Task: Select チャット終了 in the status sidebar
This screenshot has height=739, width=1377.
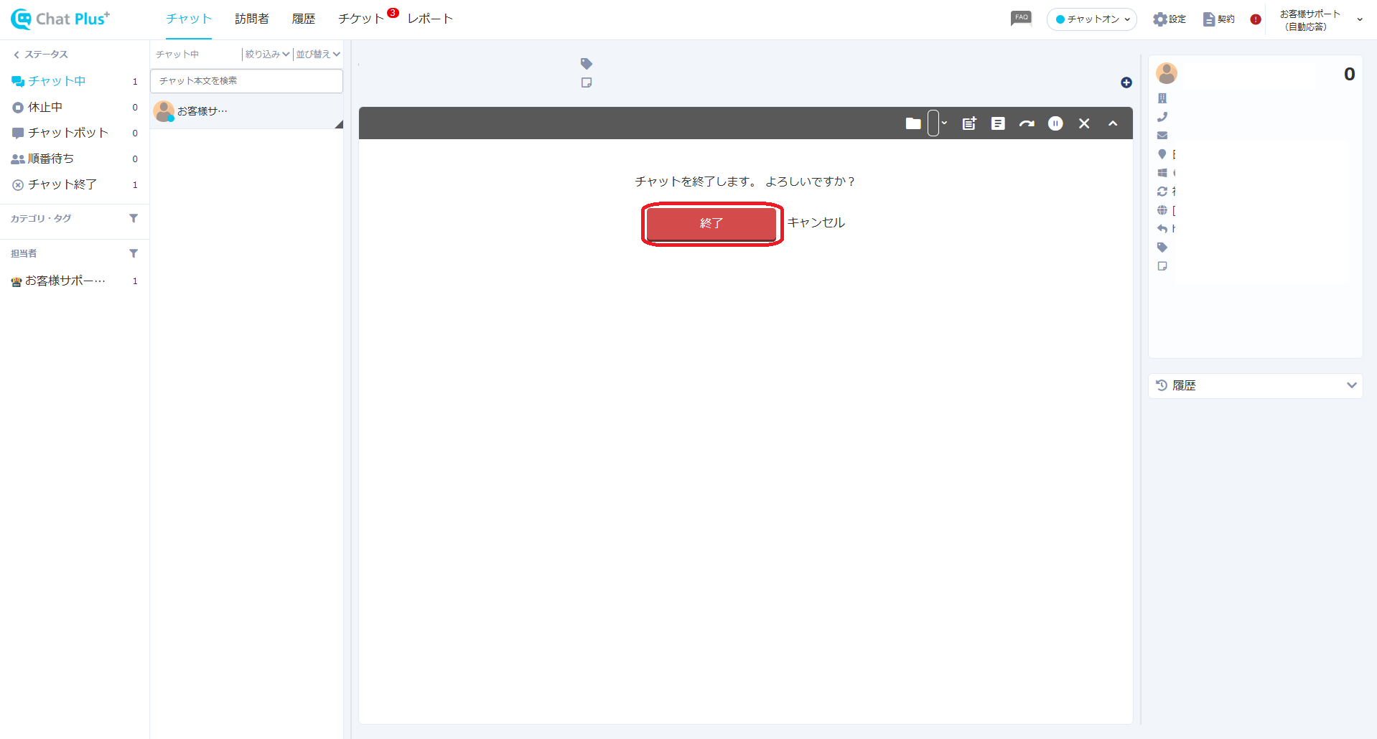Action: click(x=62, y=184)
